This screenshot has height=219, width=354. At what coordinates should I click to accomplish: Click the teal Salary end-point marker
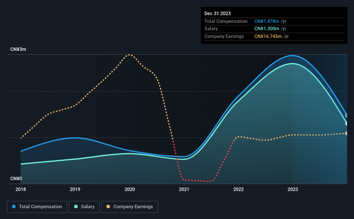click(x=347, y=123)
